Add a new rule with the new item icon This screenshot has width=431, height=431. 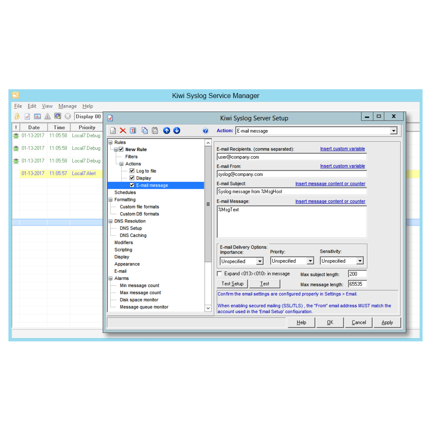(x=112, y=130)
